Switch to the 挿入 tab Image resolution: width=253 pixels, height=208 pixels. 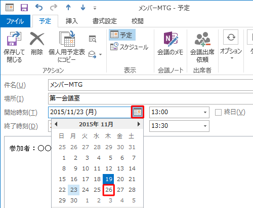point(72,21)
